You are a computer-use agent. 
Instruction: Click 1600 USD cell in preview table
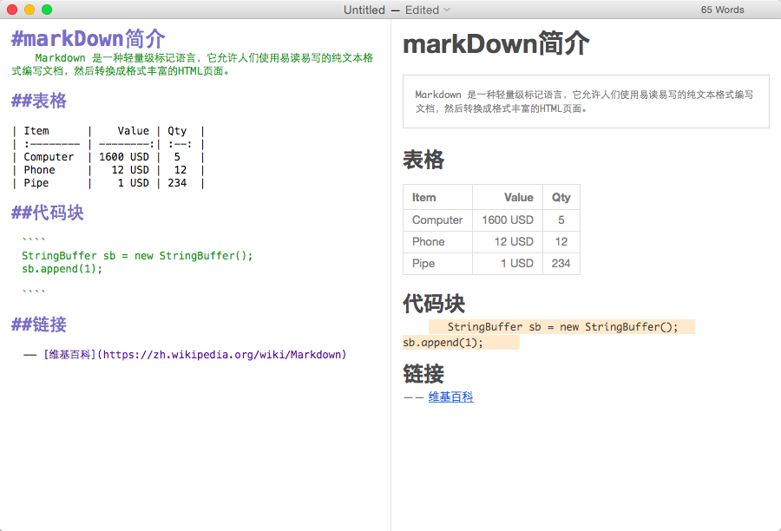[x=508, y=220]
